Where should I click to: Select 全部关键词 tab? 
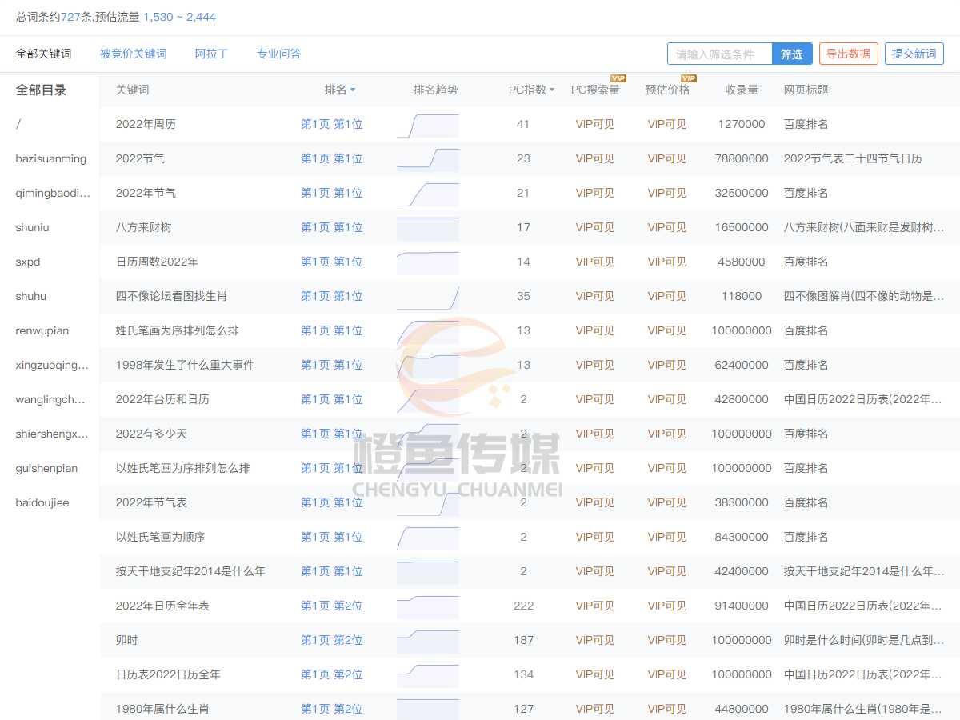[x=44, y=54]
